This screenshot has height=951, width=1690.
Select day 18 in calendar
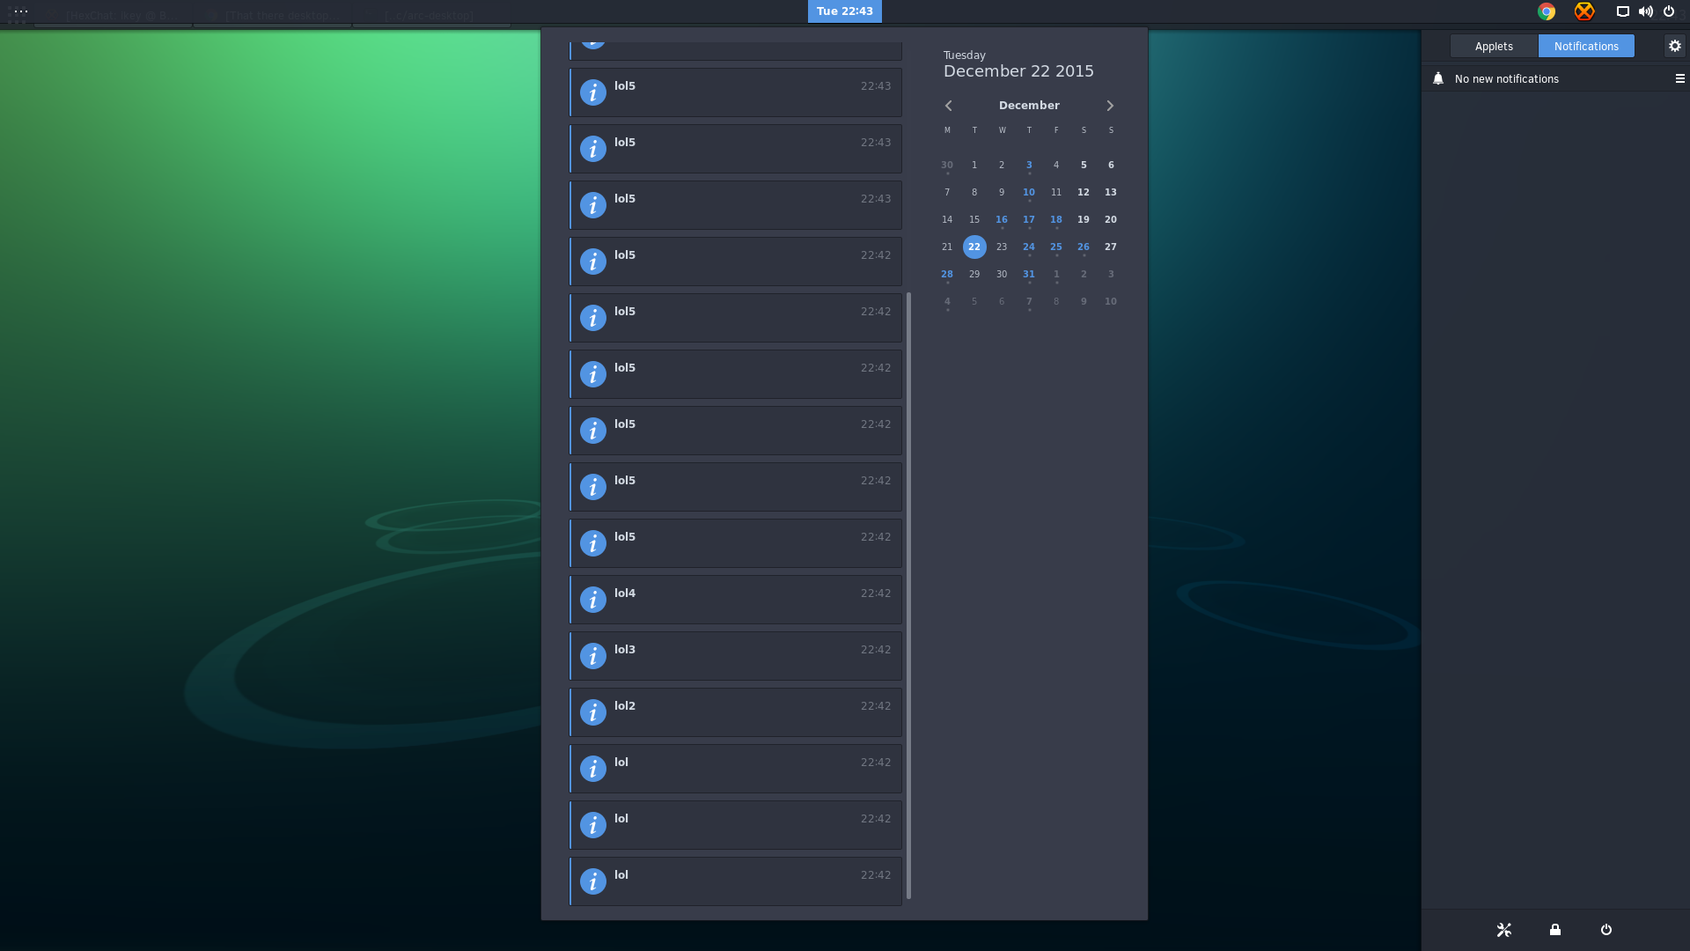coord(1056,219)
